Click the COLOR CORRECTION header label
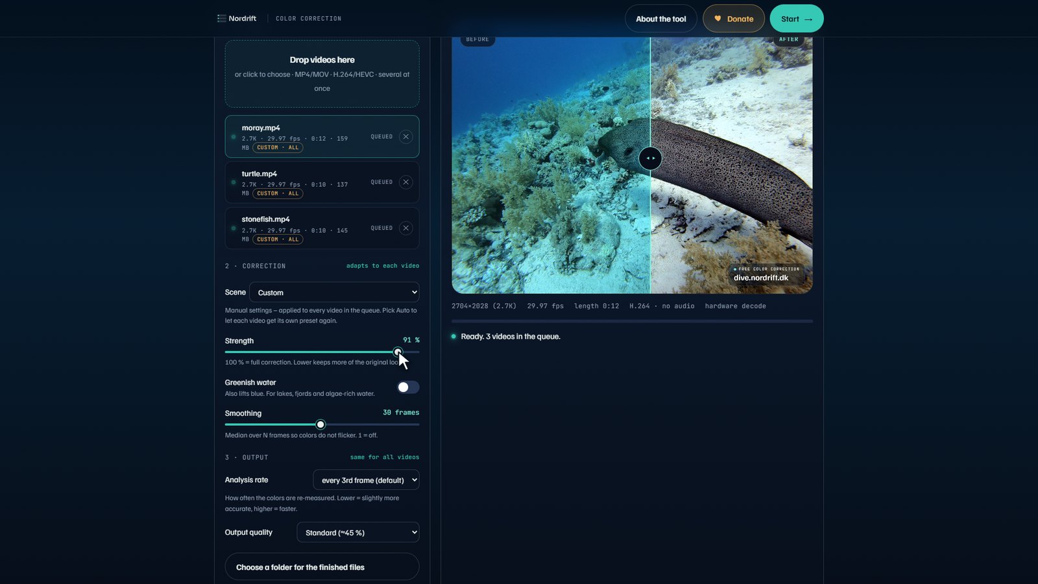Image resolution: width=1038 pixels, height=584 pixels. [308, 19]
